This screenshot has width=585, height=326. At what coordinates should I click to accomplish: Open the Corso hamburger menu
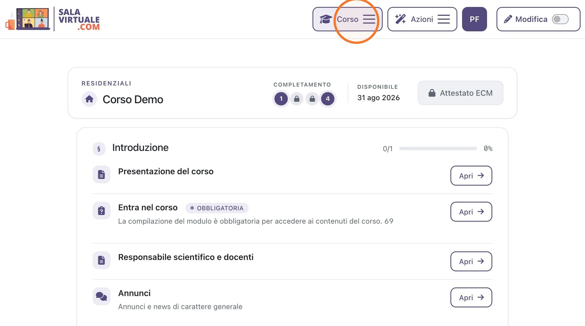click(x=369, y=19)
